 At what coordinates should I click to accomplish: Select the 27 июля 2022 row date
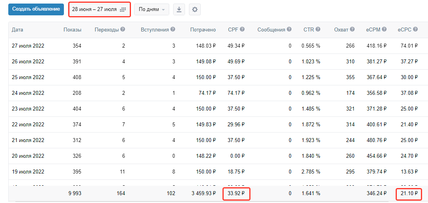pos(28,46)
